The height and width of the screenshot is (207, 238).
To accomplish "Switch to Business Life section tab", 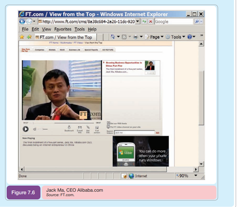I will coord(74,50).
